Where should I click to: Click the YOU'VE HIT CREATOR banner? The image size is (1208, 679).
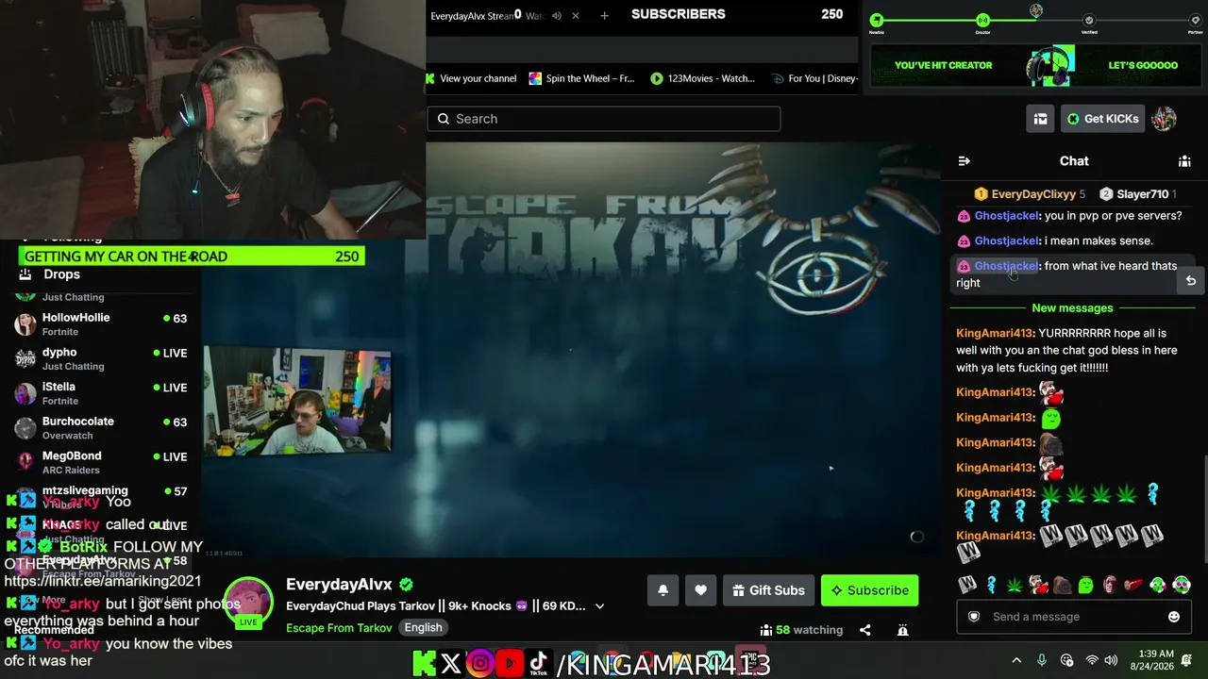point(1037,65)
